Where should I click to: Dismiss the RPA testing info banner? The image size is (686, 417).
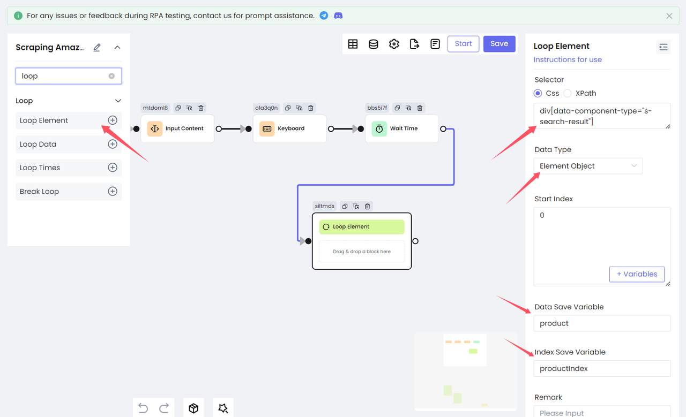click(669, 16)
